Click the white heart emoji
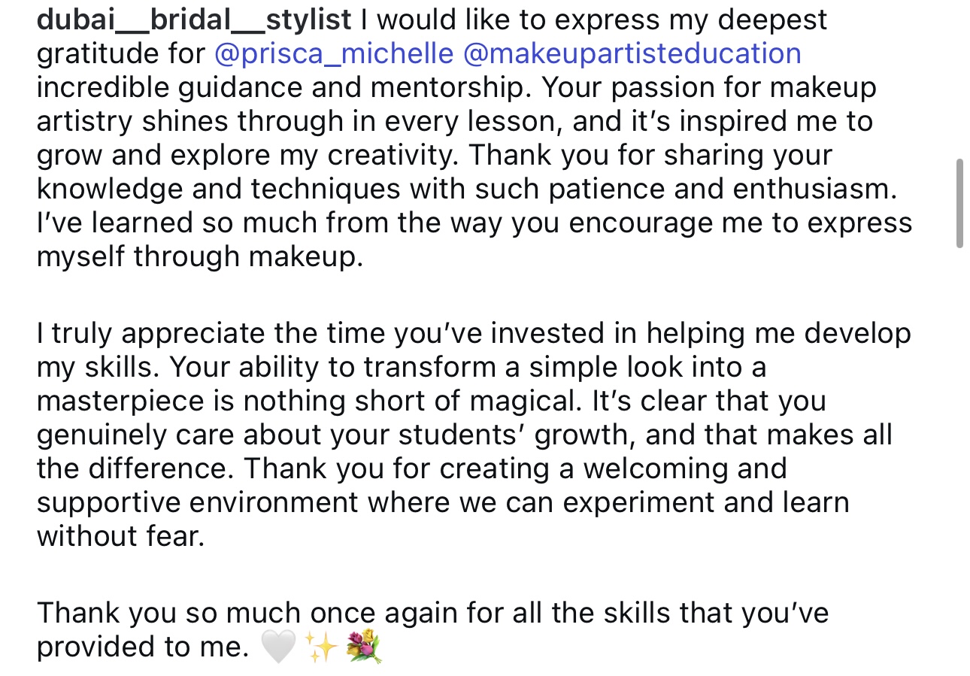The image size is (970, 676). 277,647
